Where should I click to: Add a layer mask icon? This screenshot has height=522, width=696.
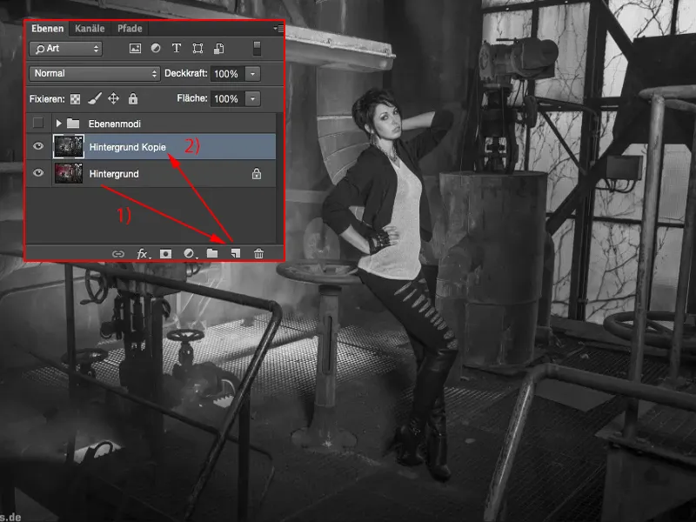point(165,254)
